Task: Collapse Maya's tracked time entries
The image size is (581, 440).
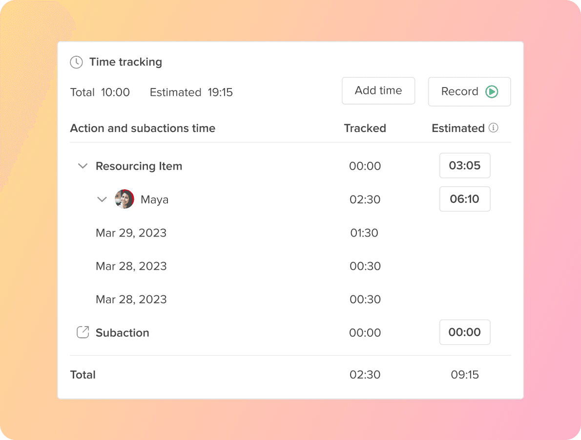Action: 102,199
